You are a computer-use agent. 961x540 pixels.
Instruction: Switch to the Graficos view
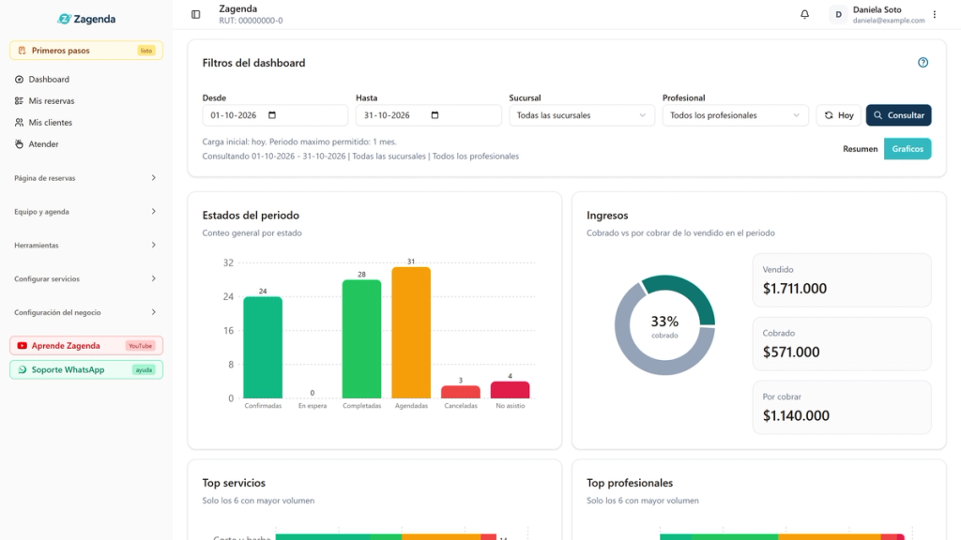coord(908,149)
